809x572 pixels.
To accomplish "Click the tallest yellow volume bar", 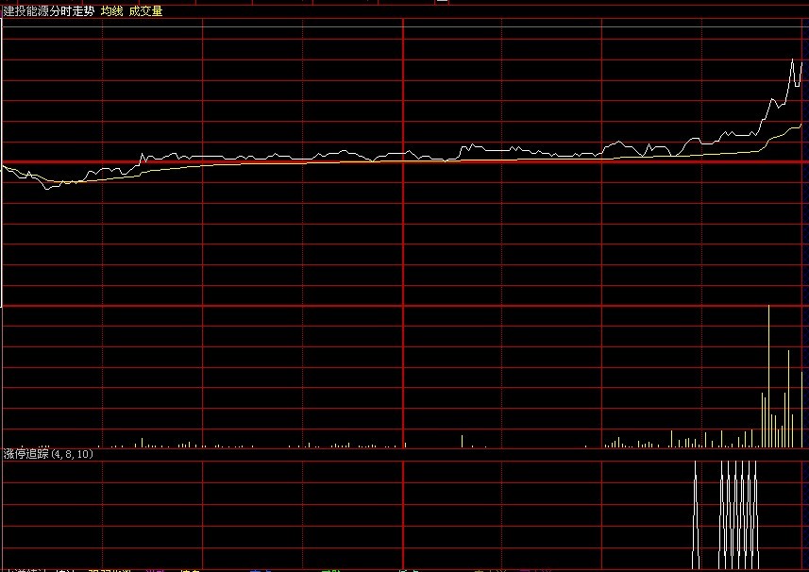I will coord(768,376).
